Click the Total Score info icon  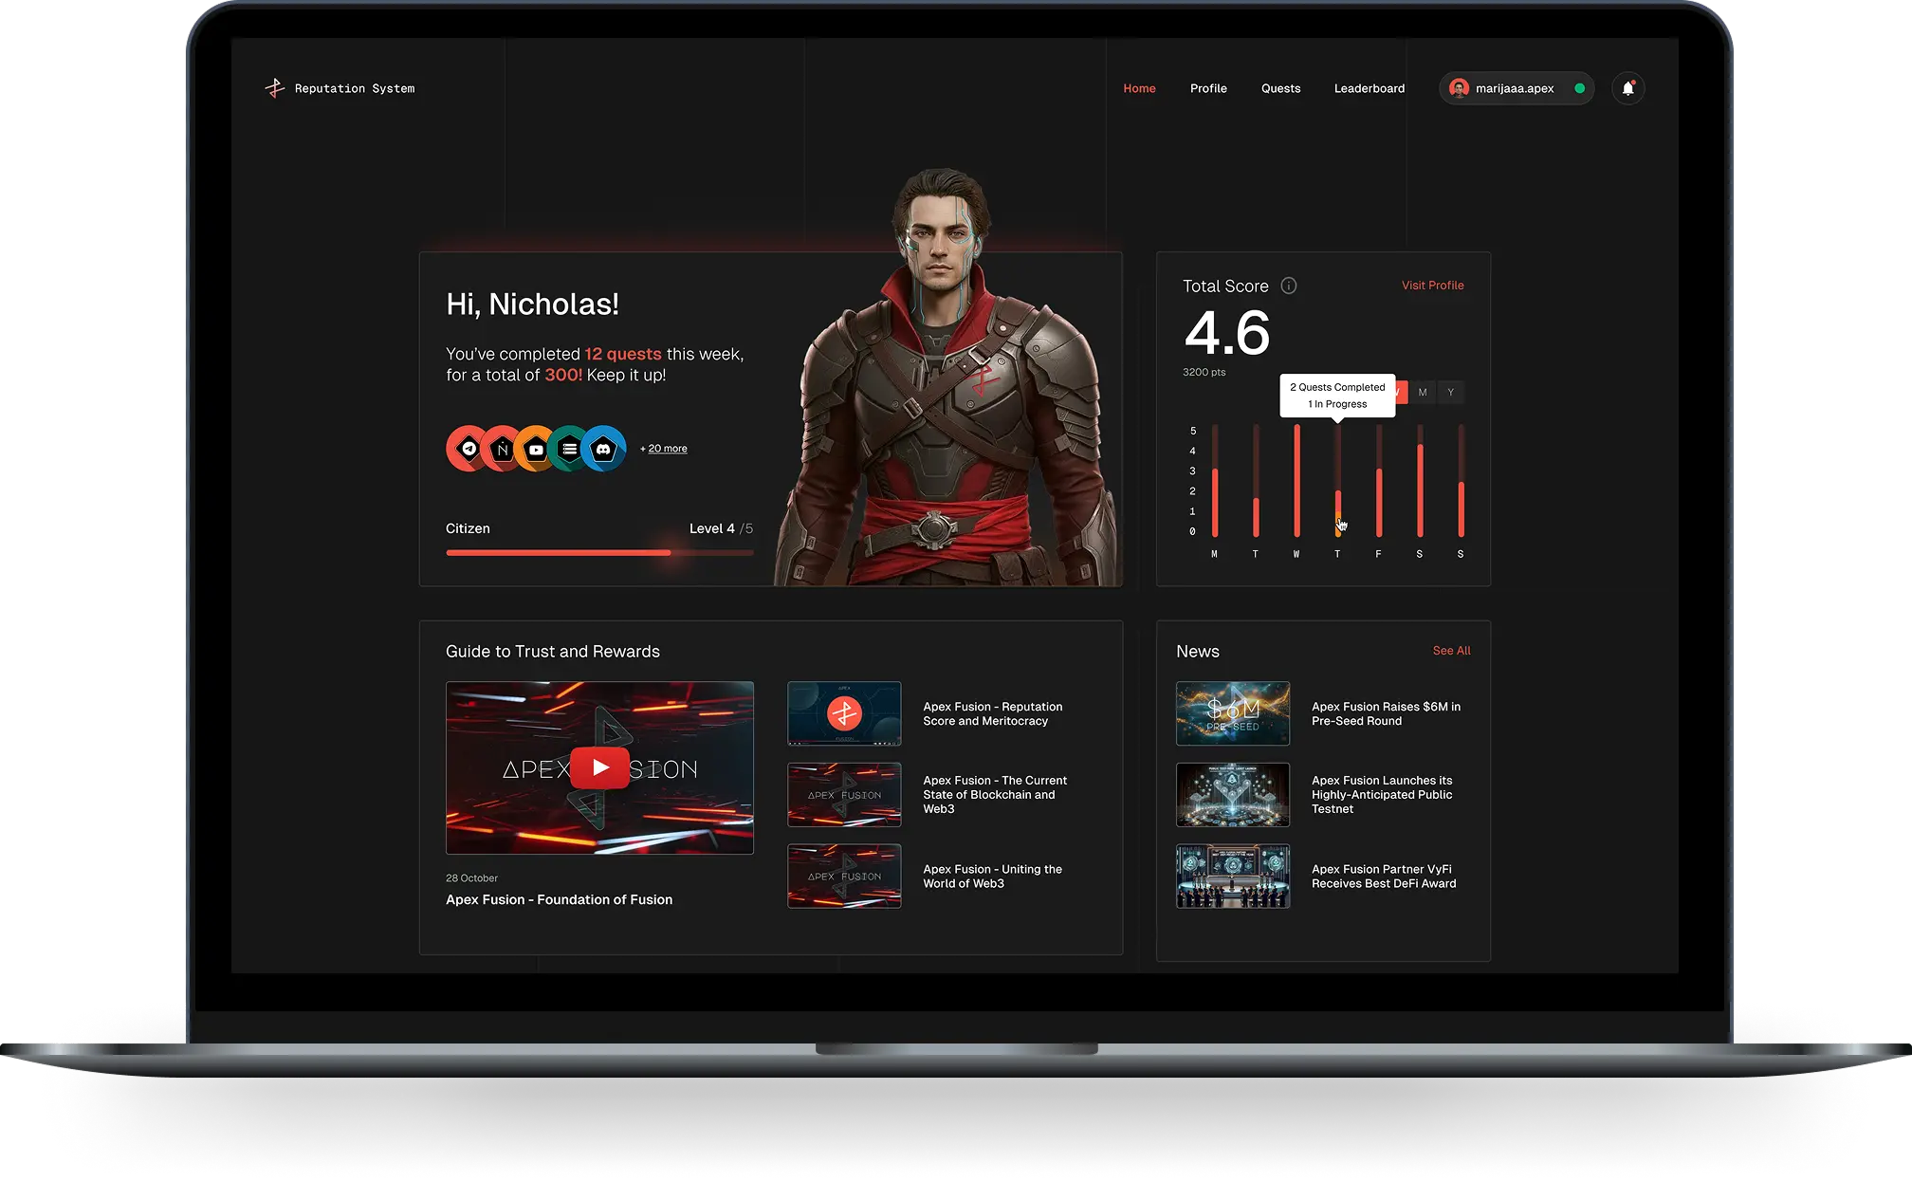1288,286
